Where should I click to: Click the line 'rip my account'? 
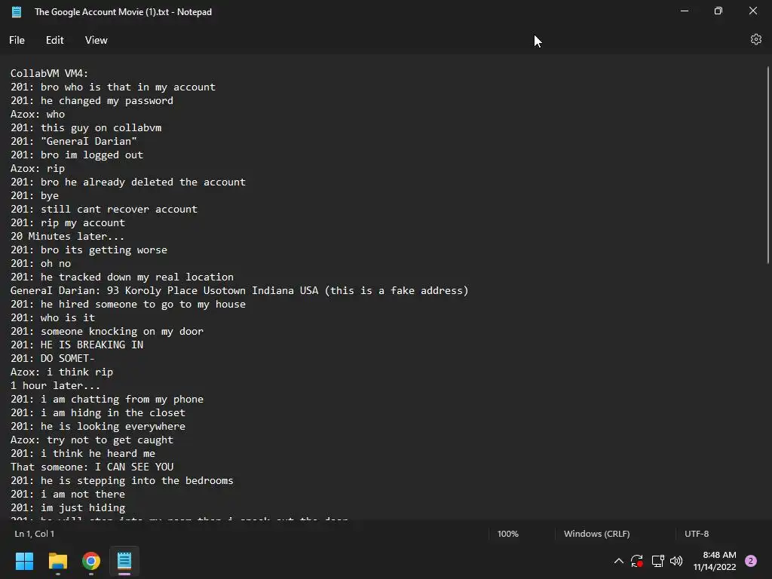coord(67,222)
